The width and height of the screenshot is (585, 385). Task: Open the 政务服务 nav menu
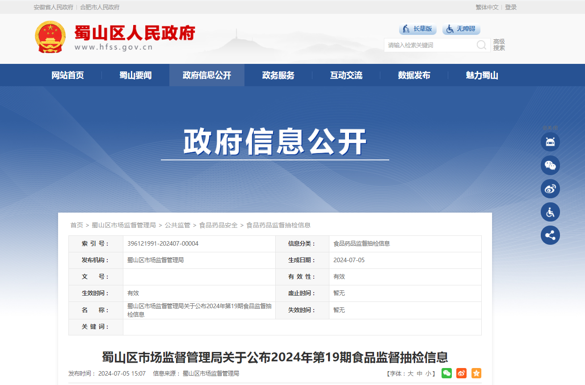278,75
